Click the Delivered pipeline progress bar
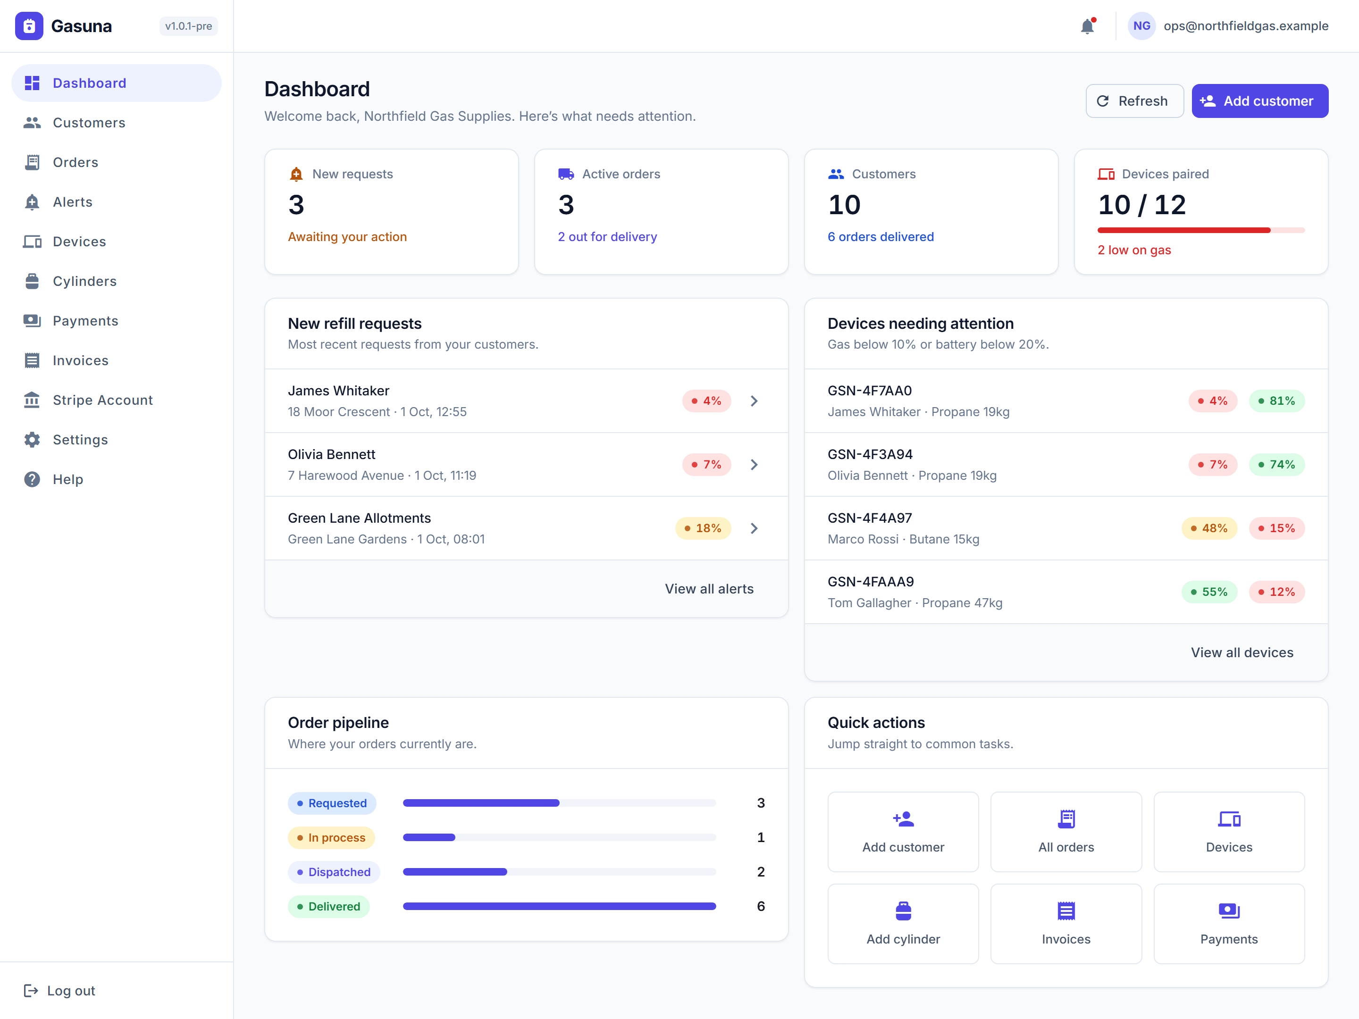The width and height of the screenshot is (1359, 1019). [x=559, y=907]
